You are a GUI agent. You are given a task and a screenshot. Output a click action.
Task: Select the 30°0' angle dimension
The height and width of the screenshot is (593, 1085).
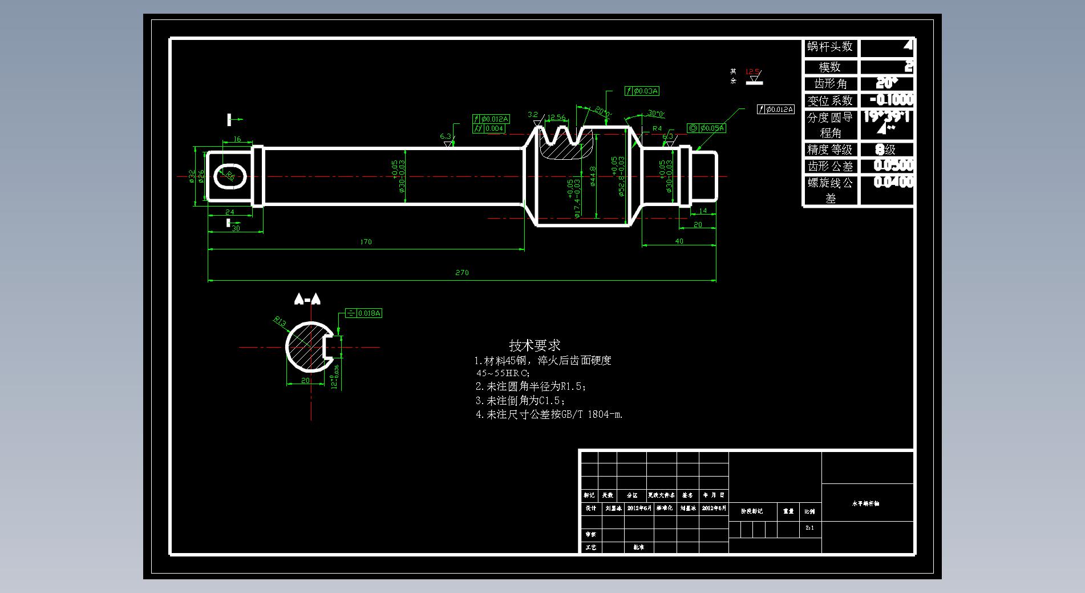point(656,114)
